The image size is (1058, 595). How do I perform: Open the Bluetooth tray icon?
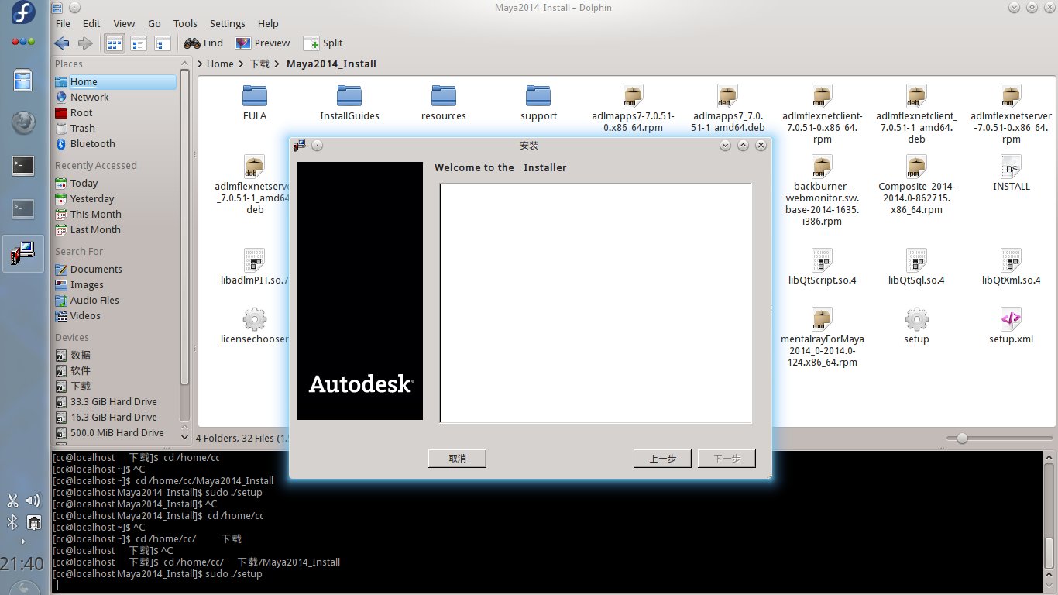[12, 521]
